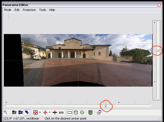The image size is (164, 122).
Task: Click the white parked car in the panorama
Action: click(37, 58)
